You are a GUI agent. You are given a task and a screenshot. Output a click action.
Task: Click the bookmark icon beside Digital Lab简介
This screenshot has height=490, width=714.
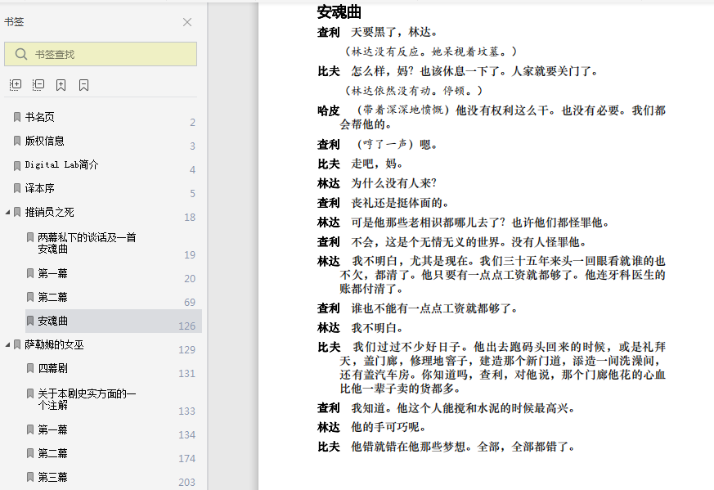point(17,165)
